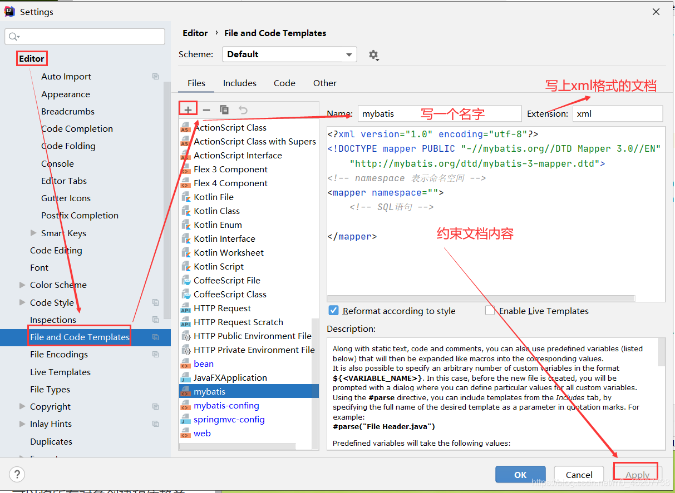Click the add template plus icon
This screenshot has width=675, height=493.
click(x=188, y=110)
